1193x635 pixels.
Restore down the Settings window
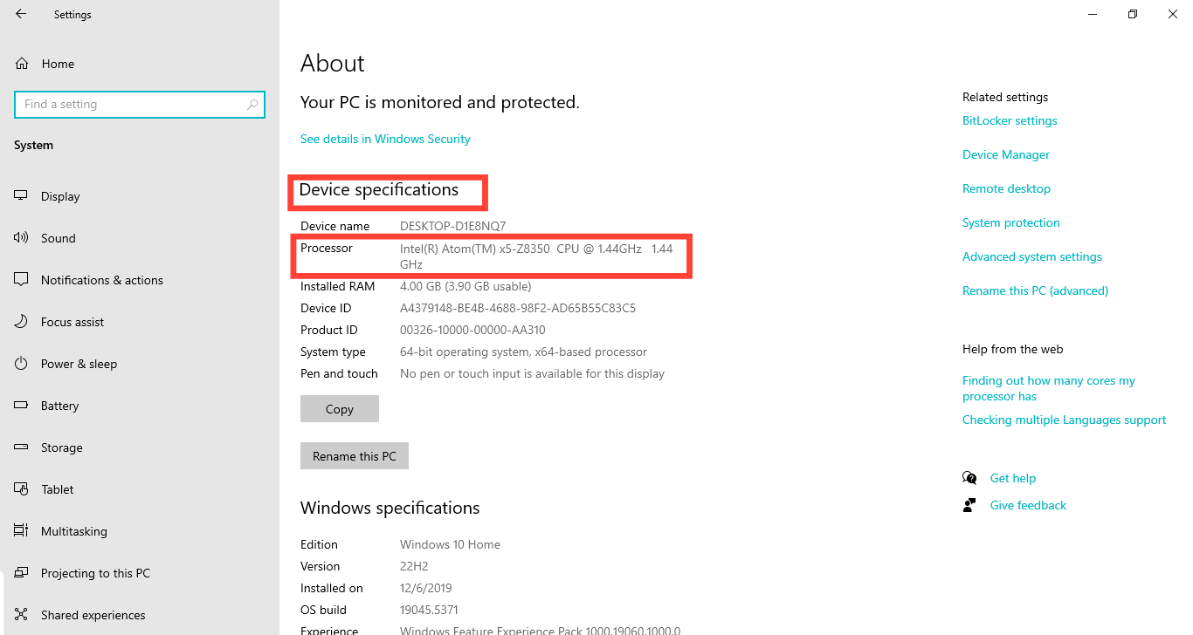coord(1133,14)
